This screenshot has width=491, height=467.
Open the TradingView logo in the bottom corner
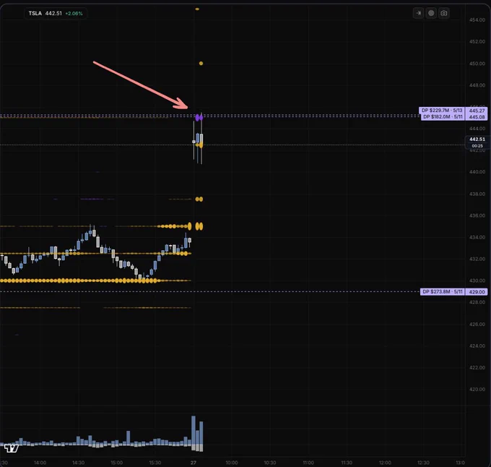pyautogui.click(x=12, y=448)
